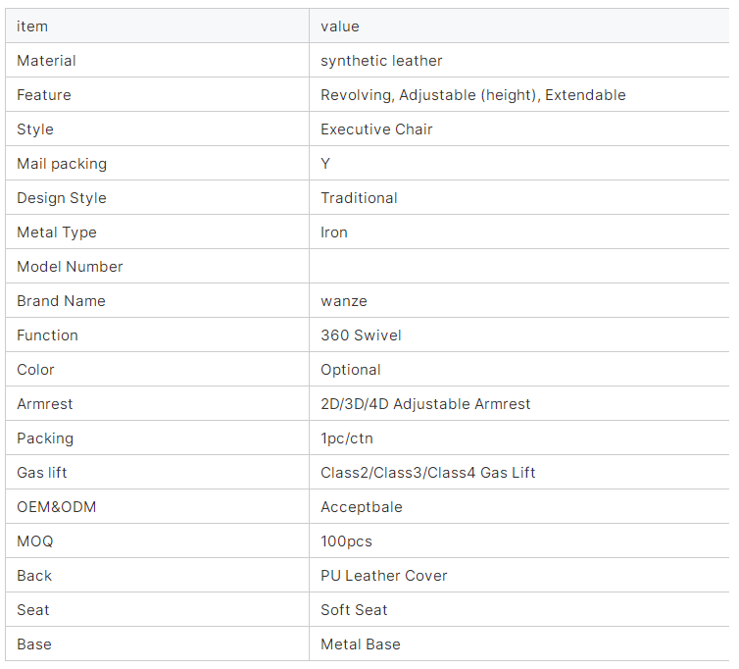Select the '2D/3D/4D Adjustable Armrest' text
The width and height of the screenshot is (739, 669).
(425, 404)
